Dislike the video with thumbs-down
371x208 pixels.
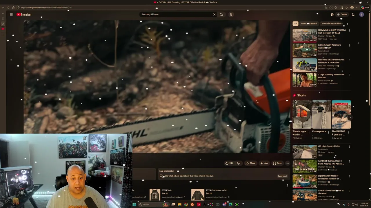239,163
